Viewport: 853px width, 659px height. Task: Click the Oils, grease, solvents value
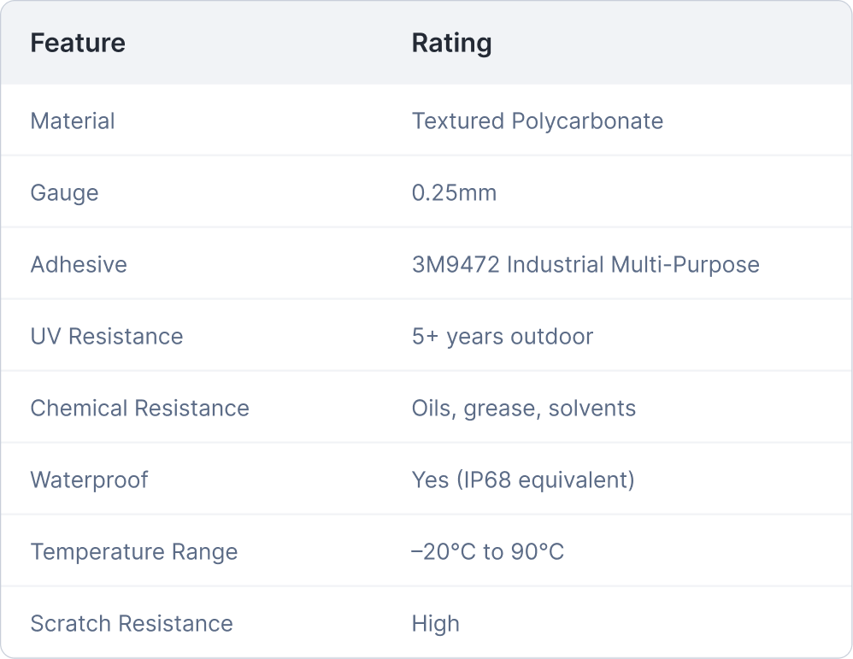523,408
